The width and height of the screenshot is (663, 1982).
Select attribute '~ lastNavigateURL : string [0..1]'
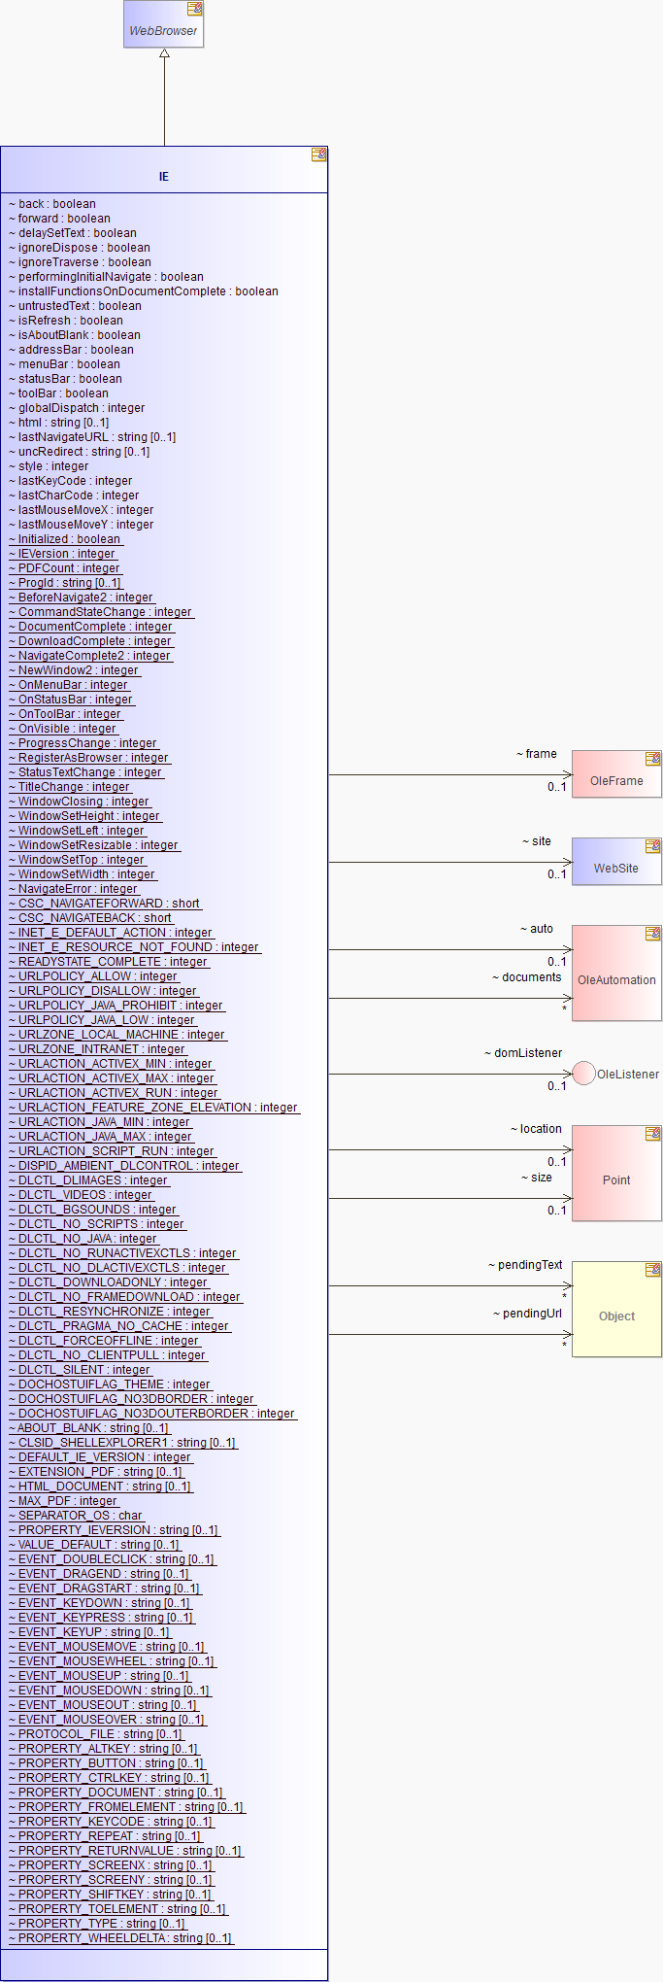(93, 437)
